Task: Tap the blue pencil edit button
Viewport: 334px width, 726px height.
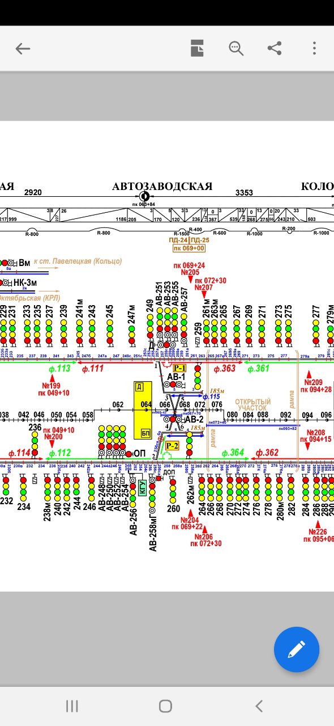Action: pyautogui.click(x=297, y=649)
